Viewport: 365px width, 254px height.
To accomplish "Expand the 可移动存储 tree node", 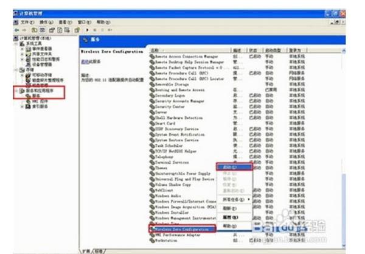I will 23,75.
